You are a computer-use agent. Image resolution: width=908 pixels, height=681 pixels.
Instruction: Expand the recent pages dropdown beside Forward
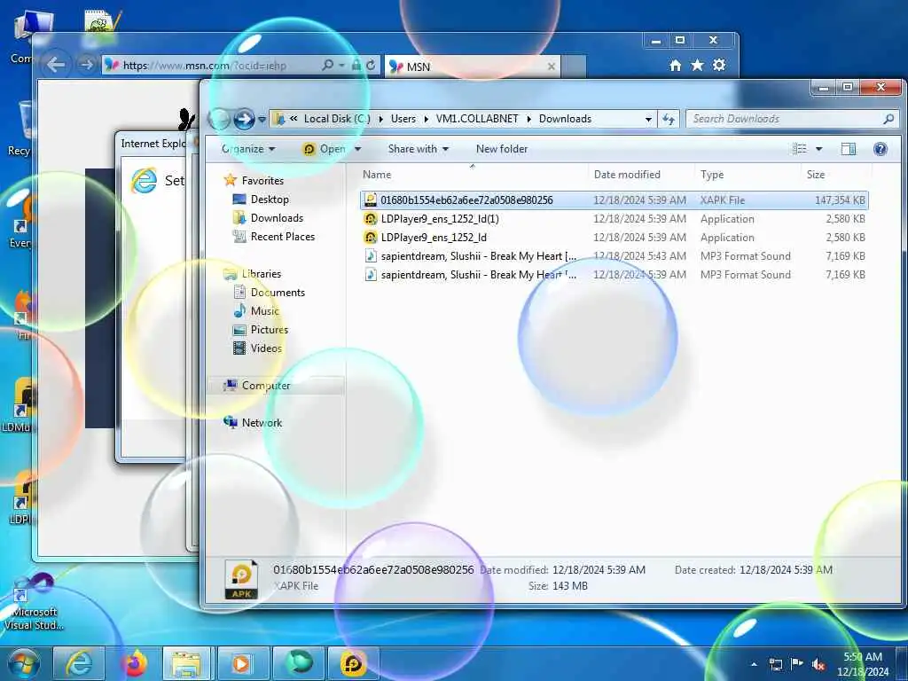click(262, 120)
